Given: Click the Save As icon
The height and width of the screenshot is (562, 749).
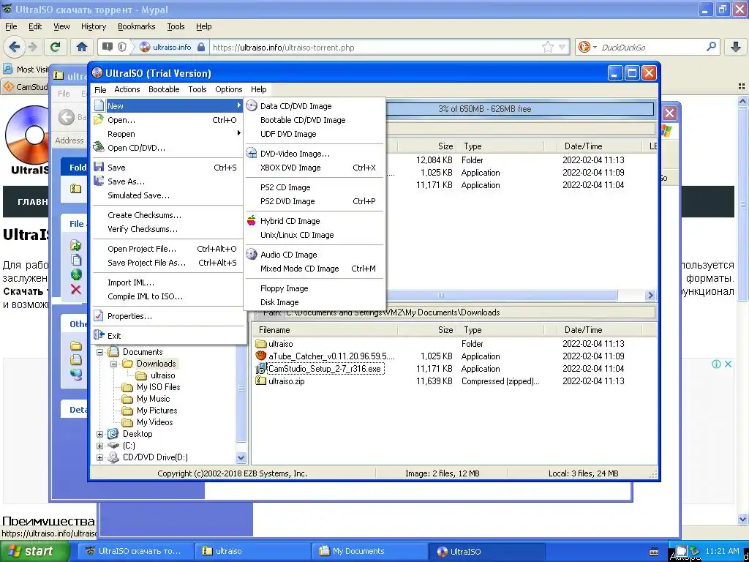Looking at the screenshot, I should pos(99,181).
